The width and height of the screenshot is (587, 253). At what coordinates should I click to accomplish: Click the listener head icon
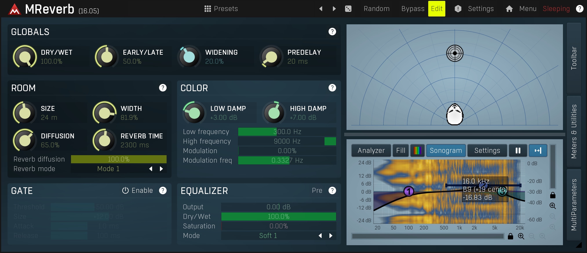click(x=455, y=114)
